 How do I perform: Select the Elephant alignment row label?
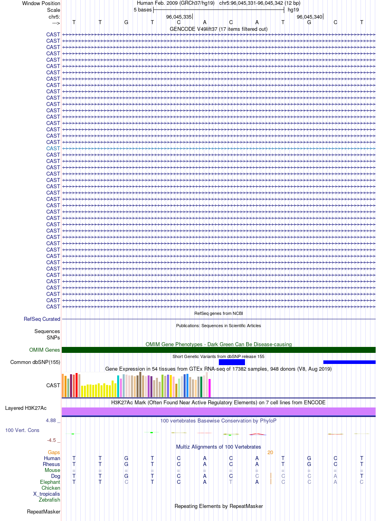50,482
